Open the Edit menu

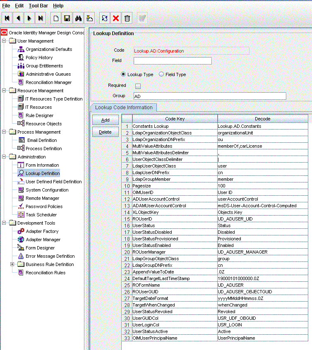coord(19,6)
